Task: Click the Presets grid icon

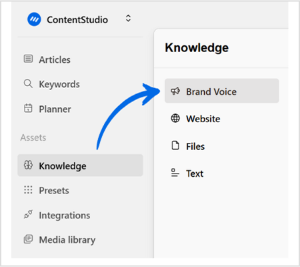Action: pyautogui.click(x=28, y=190)
